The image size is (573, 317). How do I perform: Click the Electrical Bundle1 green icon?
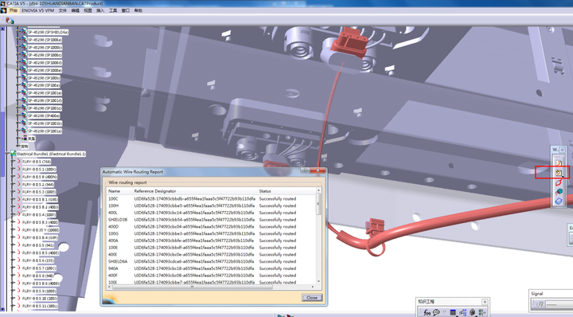coord(14,153)
